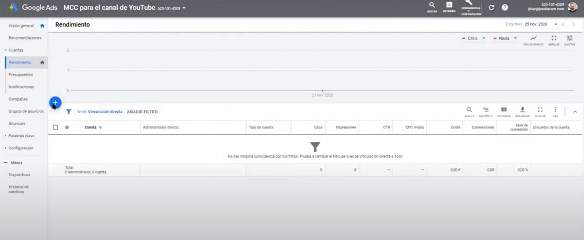Sort by CPC medio column
This screenshot has width=584, height=240.
coord(415,128)
